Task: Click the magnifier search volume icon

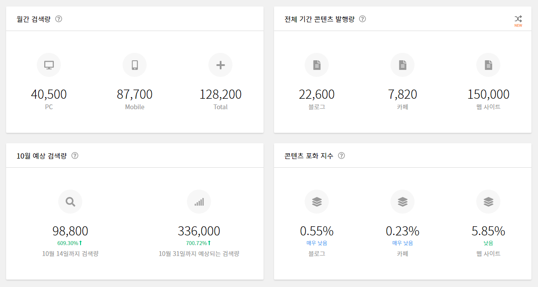Action: pos(70,202)
